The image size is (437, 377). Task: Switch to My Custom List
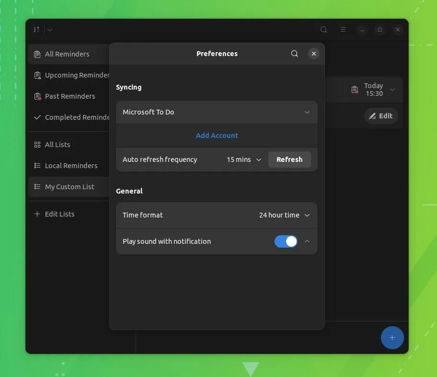[69, 187]
